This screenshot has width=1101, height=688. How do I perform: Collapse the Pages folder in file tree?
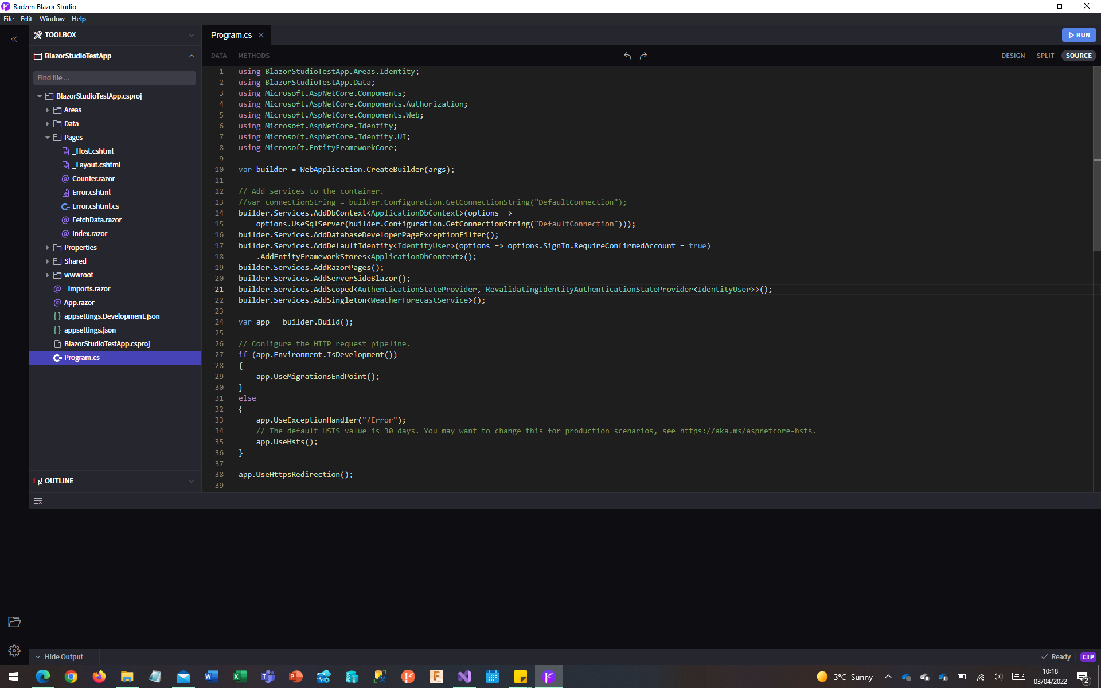coord(48,137)
